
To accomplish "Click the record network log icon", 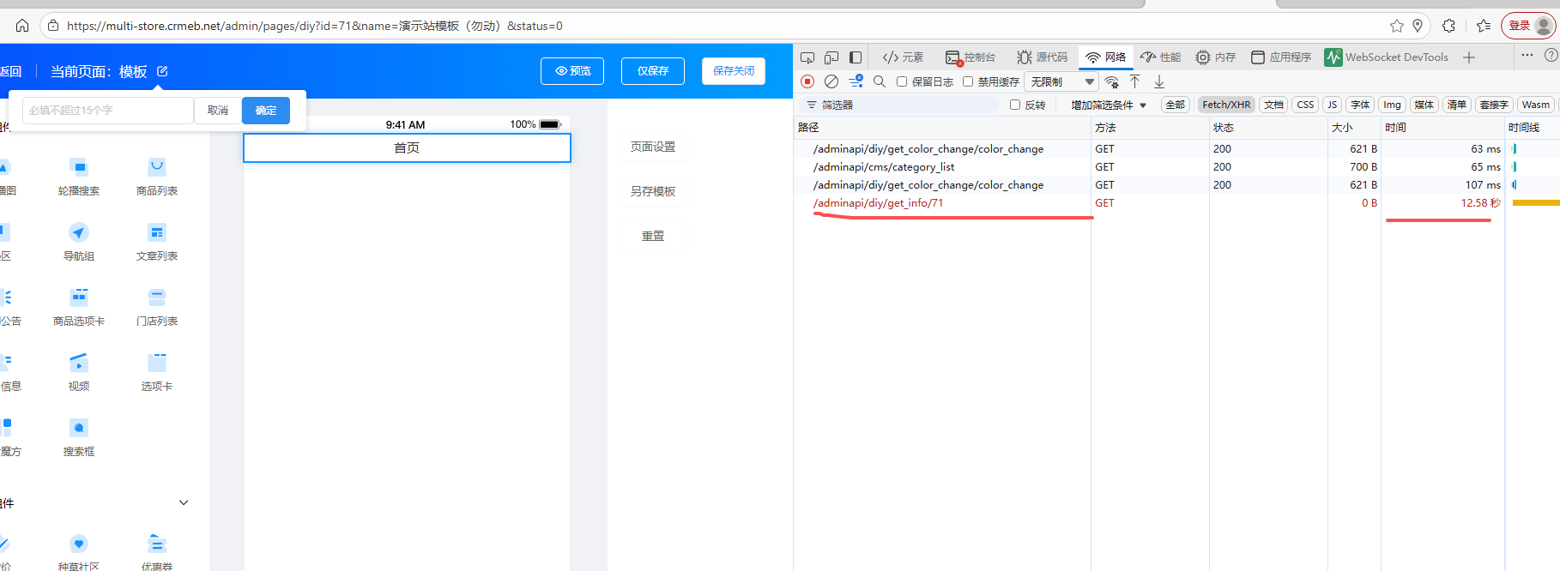I will [x=807, y=81].
